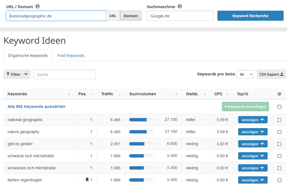Open the Keywords pro Seite dropdown
The image size is (287, 185).
click(245, 74)
